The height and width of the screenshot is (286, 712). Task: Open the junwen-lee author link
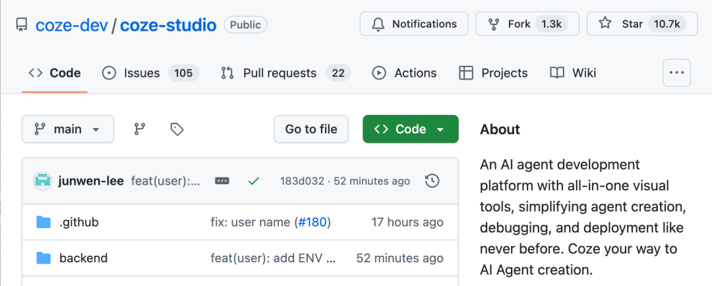(91, 181)
